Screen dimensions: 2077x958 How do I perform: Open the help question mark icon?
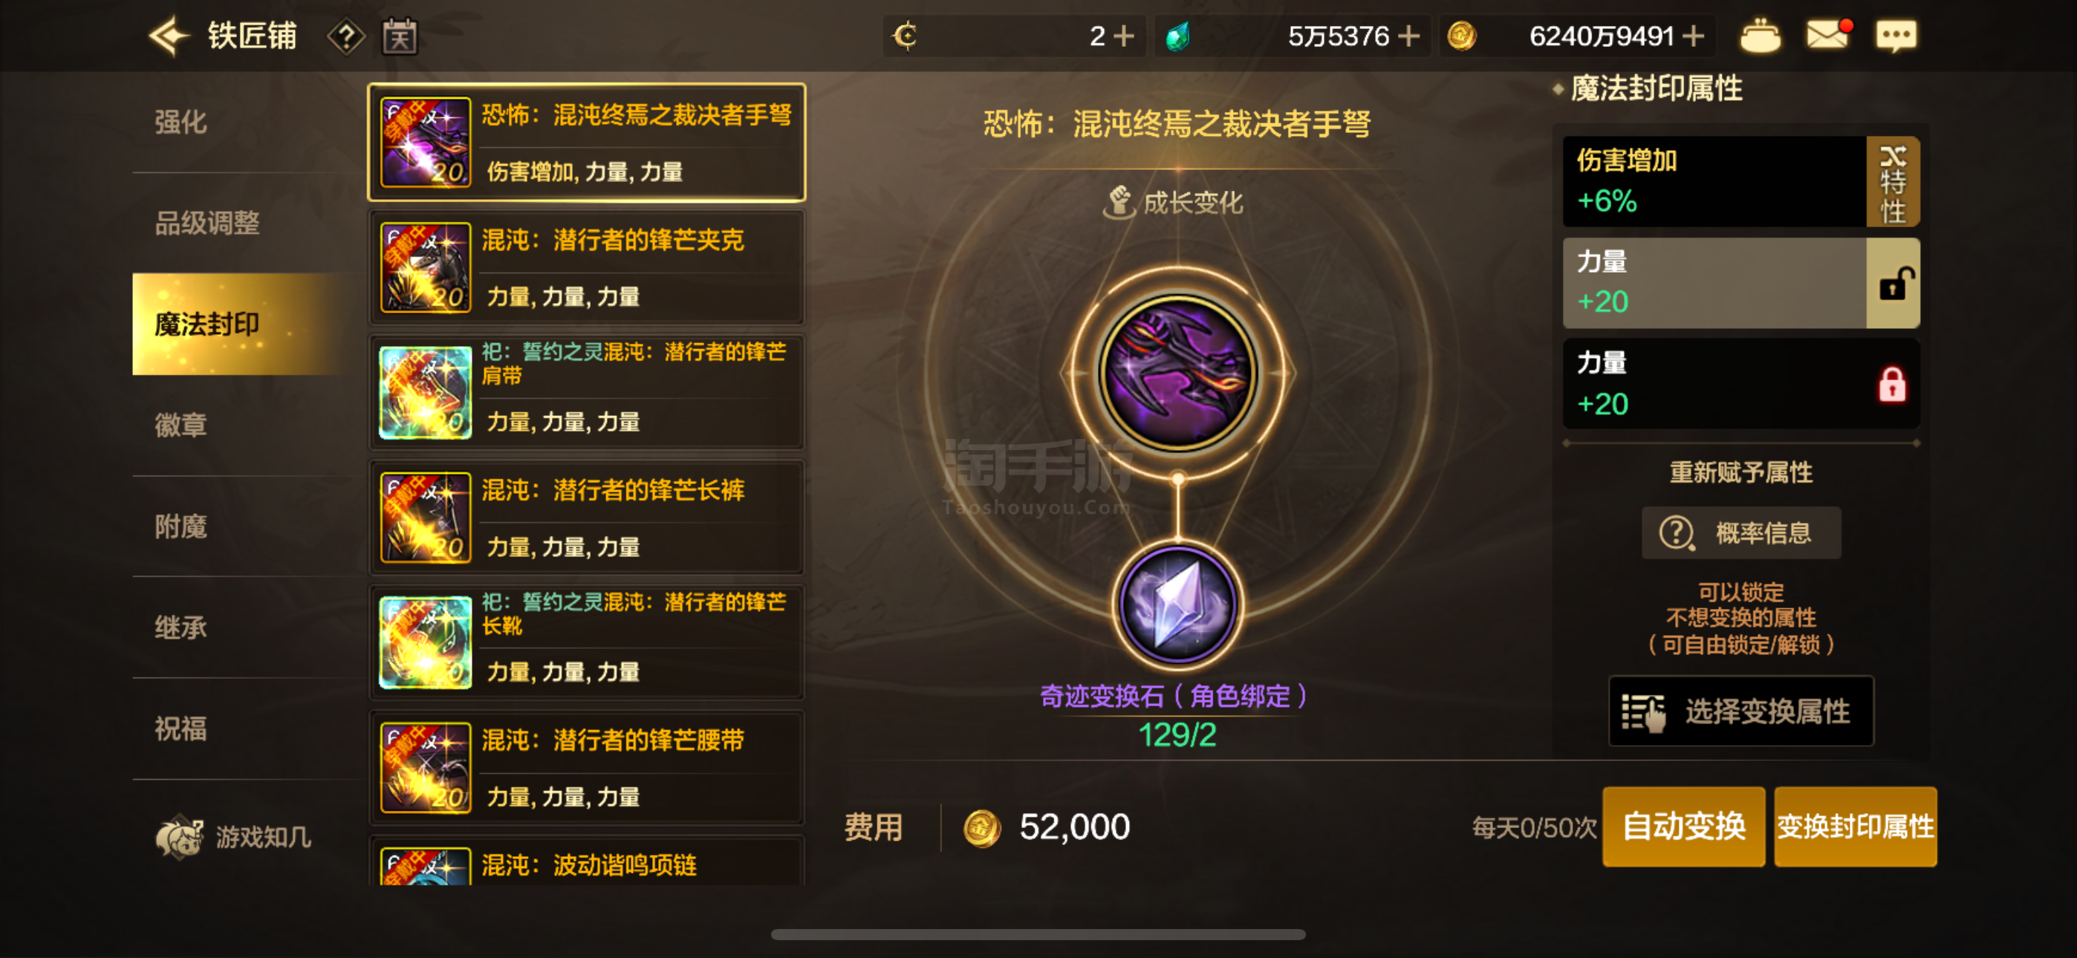click(x=346, y=37)
